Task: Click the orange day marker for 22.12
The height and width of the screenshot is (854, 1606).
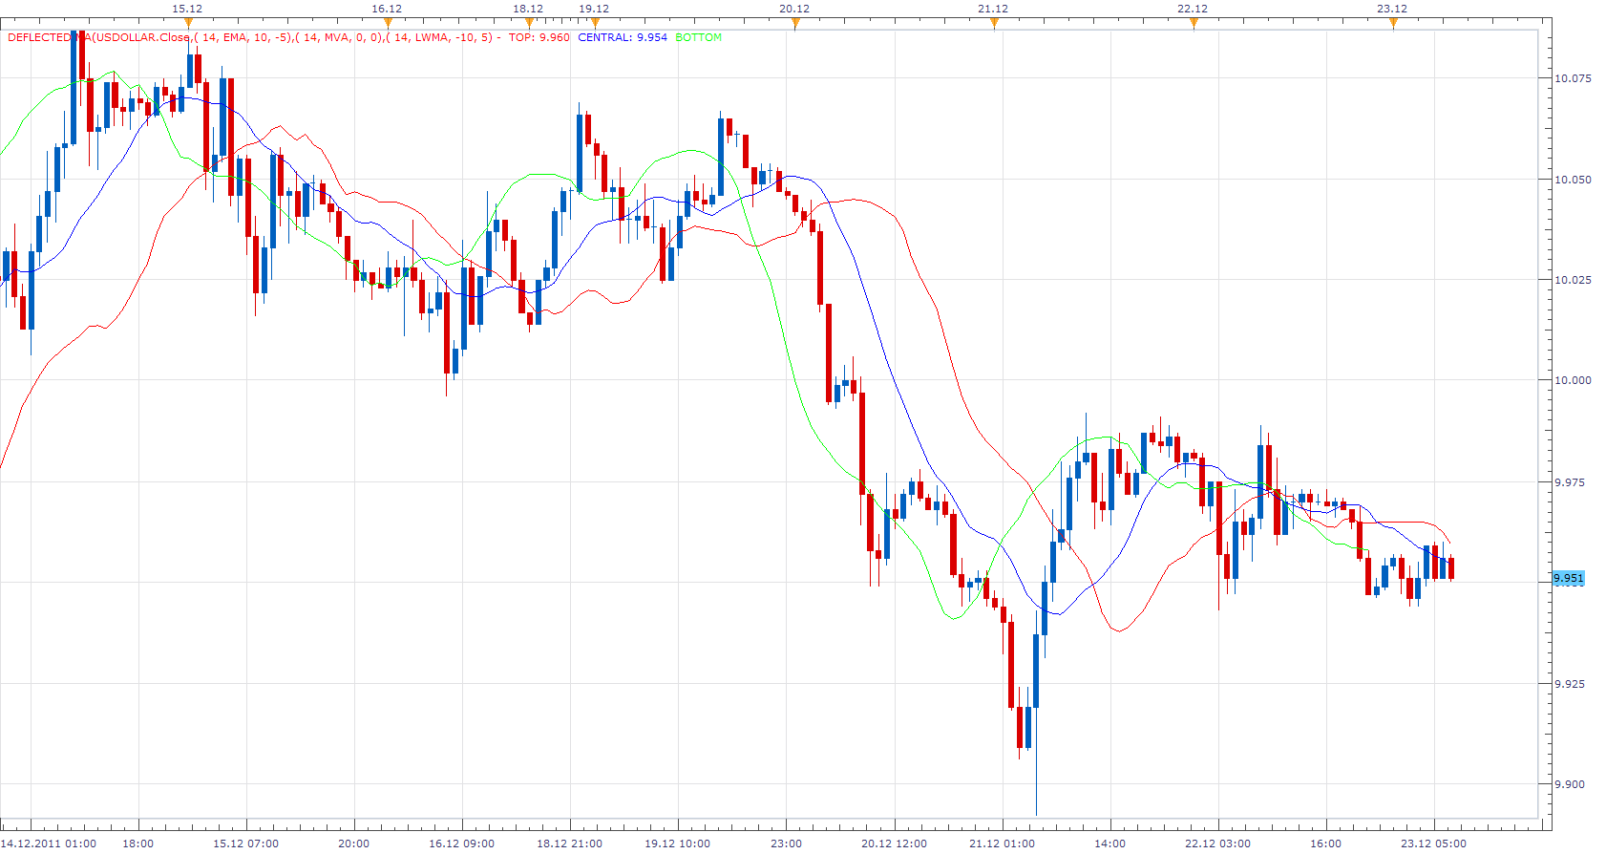Action: point(1194,23)
